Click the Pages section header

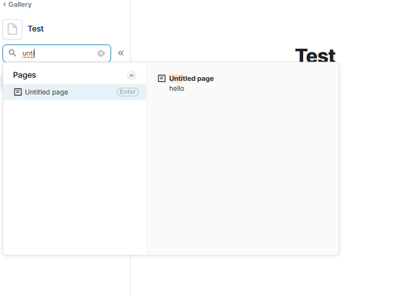[x=25, y=75]
